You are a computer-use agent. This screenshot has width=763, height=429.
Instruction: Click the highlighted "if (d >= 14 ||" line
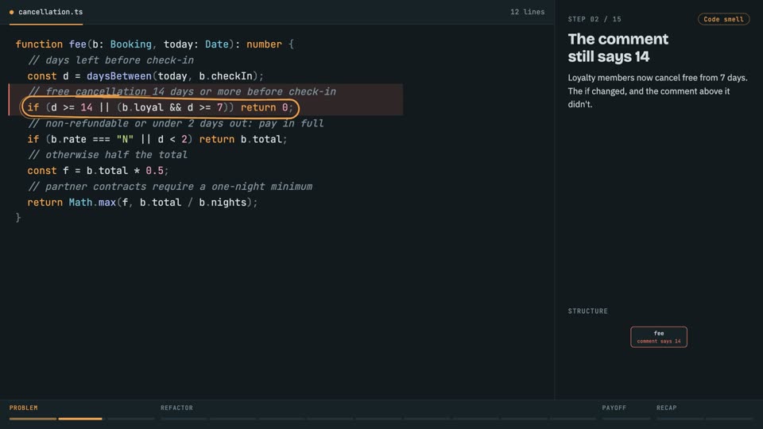[160, 107]
